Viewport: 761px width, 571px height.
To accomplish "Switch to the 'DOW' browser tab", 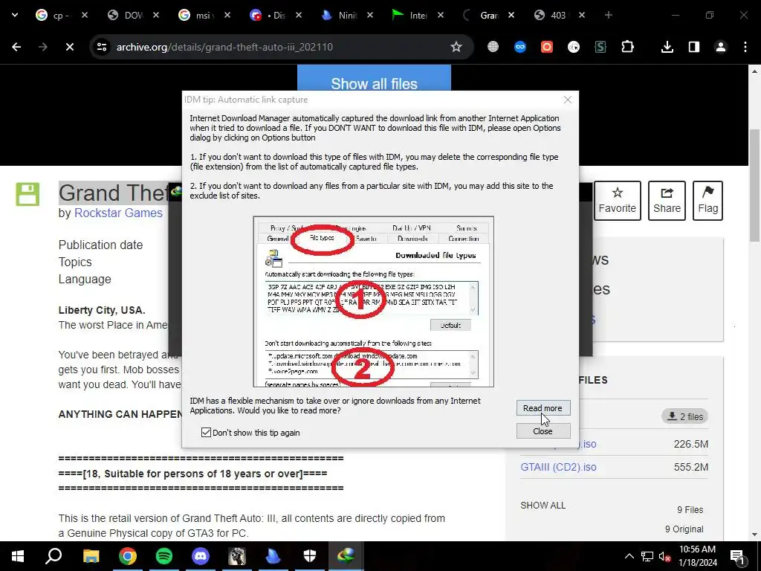I will (x=133, y=15).
